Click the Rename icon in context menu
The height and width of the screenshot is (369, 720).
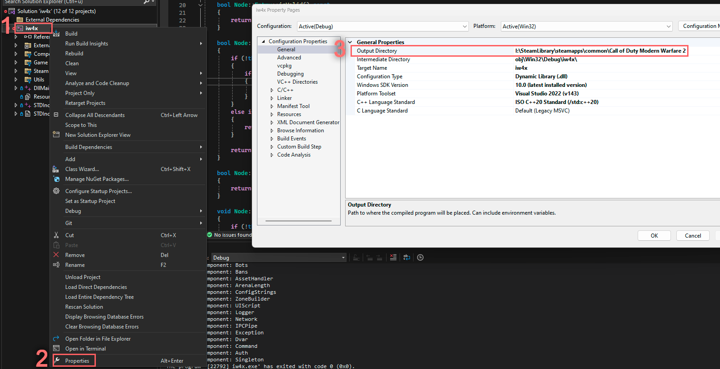[x=56, y=265]
